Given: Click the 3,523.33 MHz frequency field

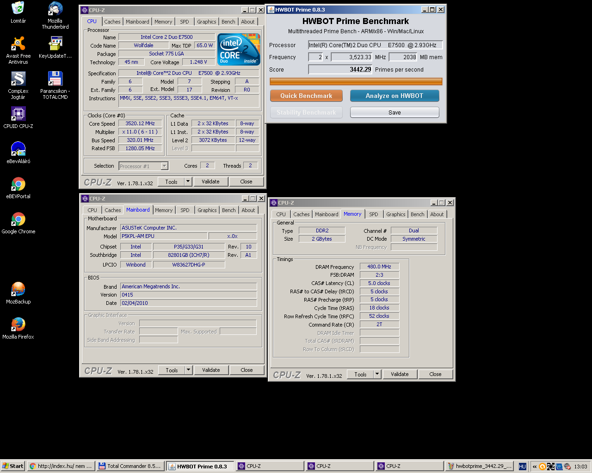Looking at the screenshot, I should (x=352, y=57).
